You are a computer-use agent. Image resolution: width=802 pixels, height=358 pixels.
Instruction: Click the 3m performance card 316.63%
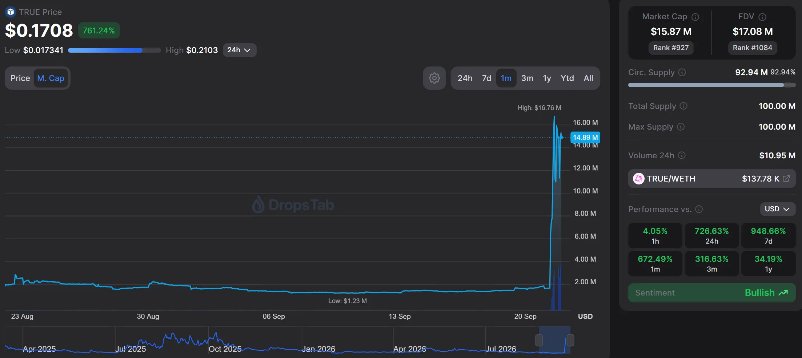(x=712, y=264)
